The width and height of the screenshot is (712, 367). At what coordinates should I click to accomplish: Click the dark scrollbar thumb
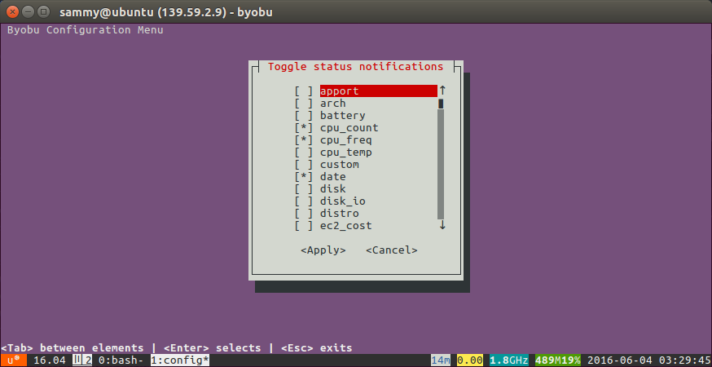coord(441,104)
